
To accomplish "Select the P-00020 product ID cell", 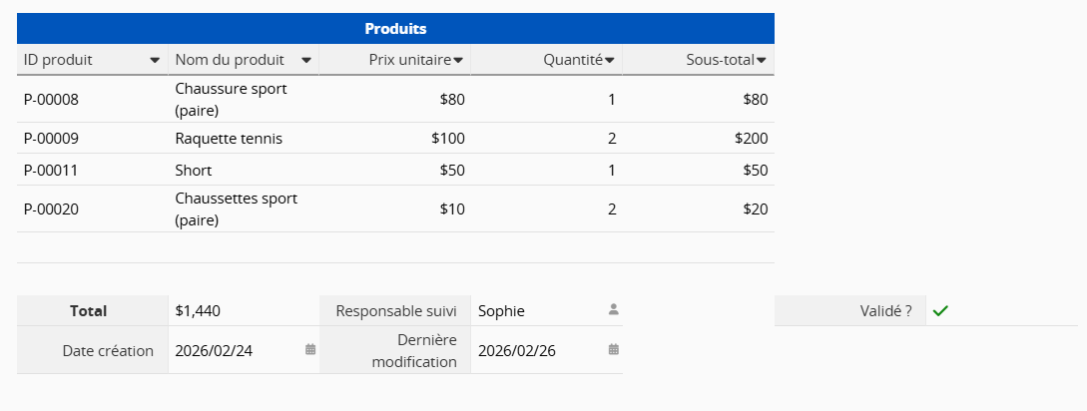I will pyautogui.click(x=51, y=209).
